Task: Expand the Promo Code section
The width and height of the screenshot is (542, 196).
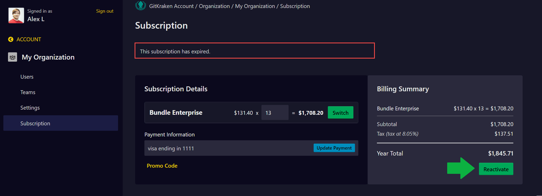Action: tap(162, 166)
